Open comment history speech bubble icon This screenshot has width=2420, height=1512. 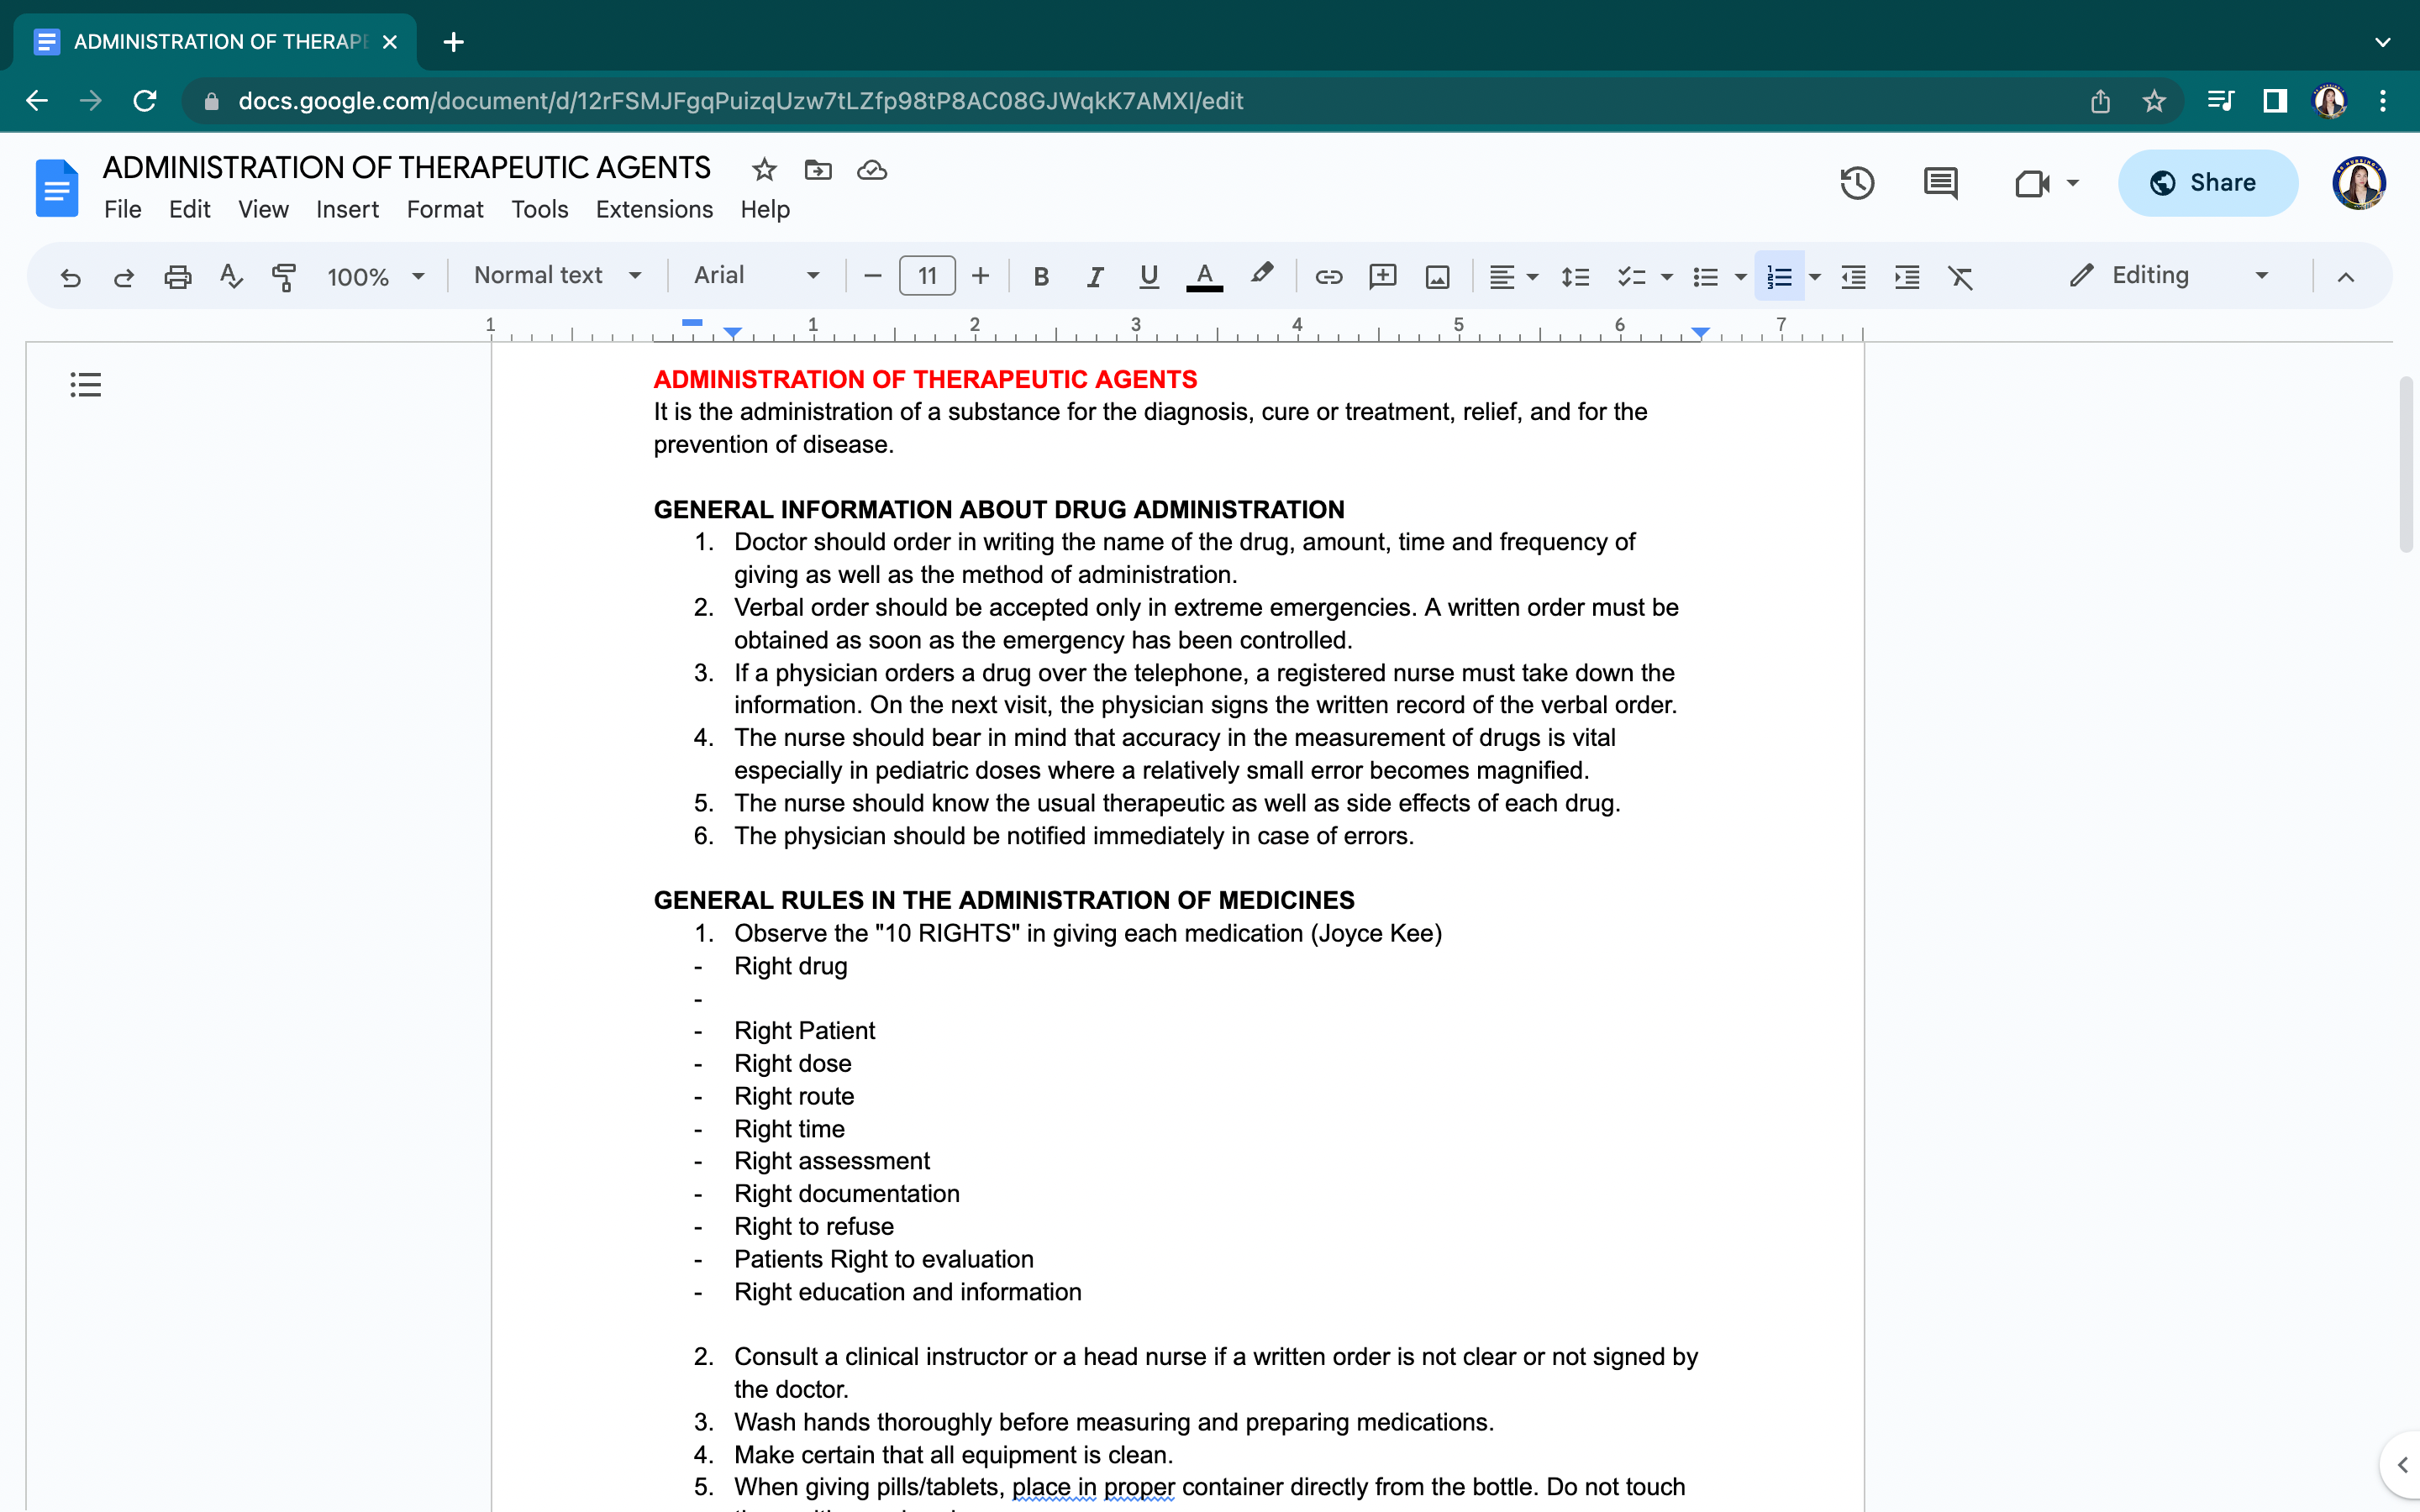1940,183
